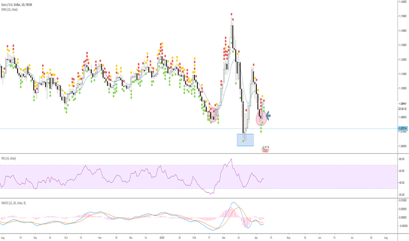Click the bar countdown 22:26:32

point(402,109)
